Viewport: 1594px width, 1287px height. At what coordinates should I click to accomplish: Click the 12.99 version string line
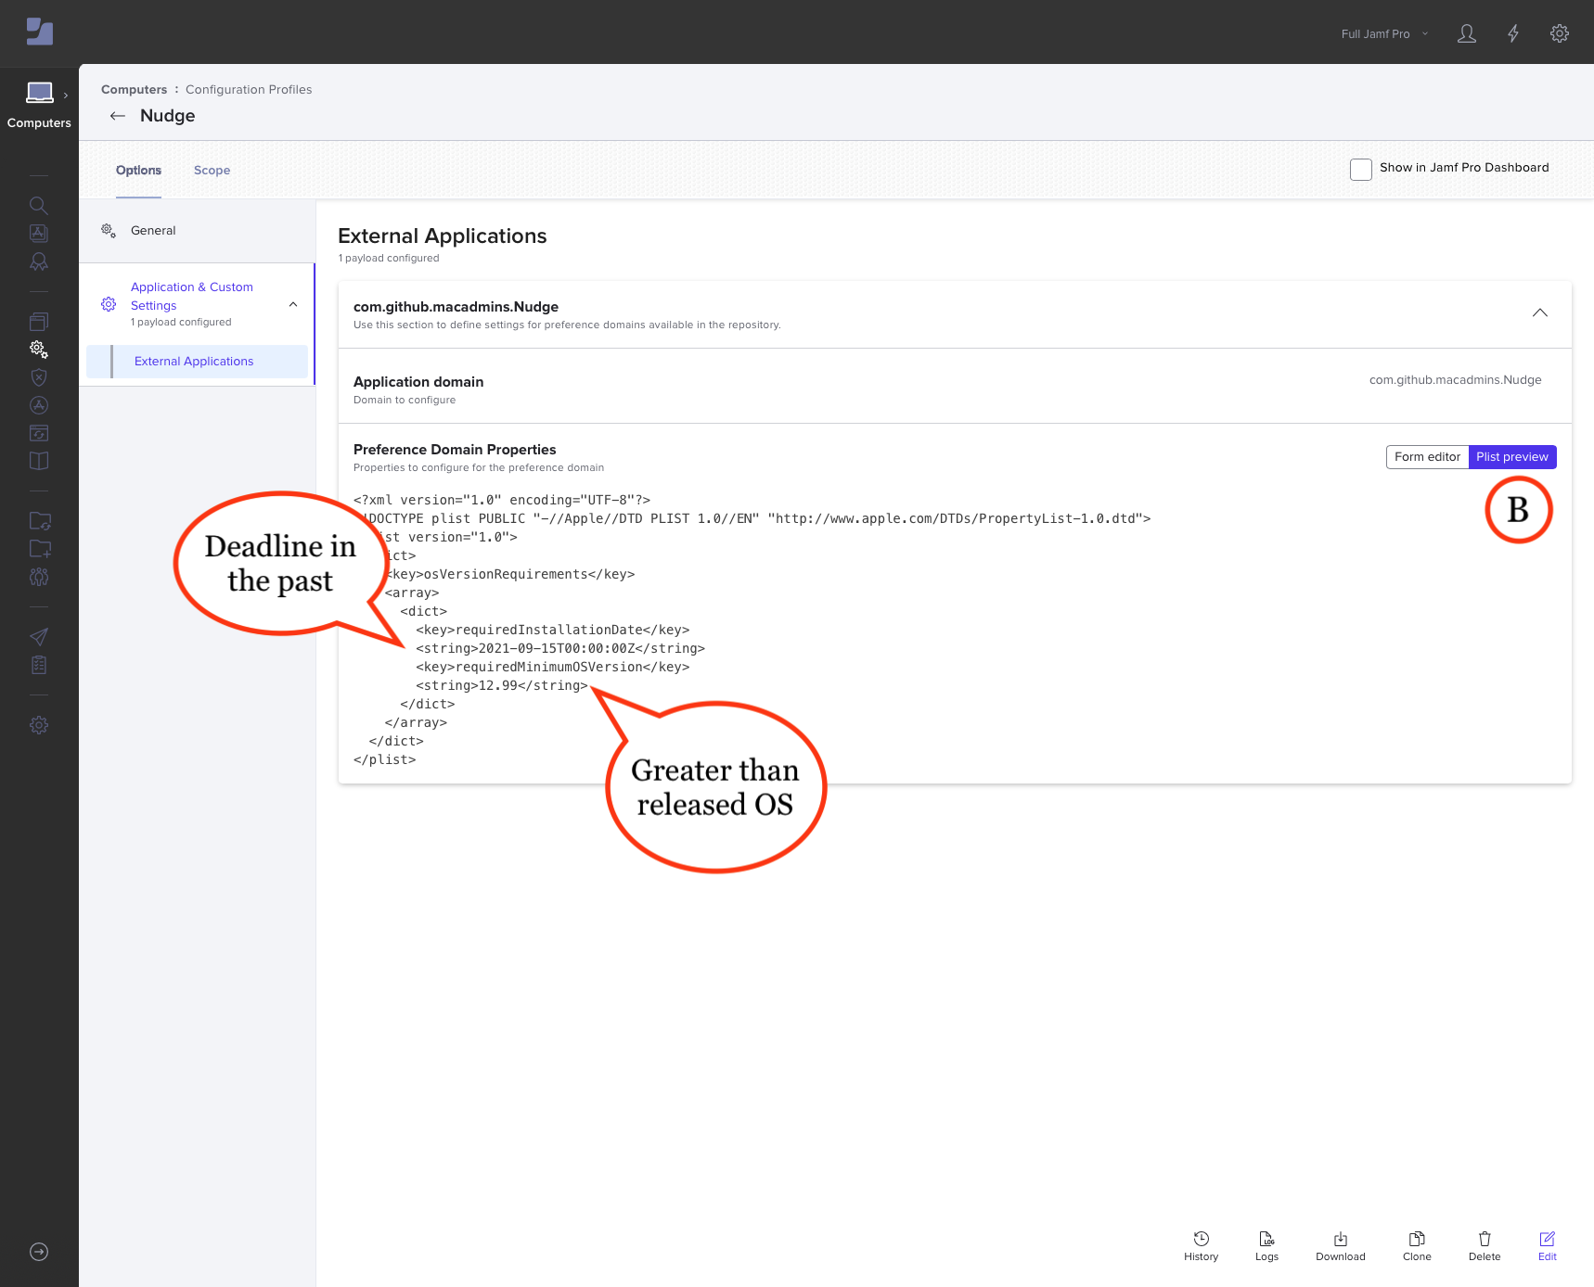502,686
